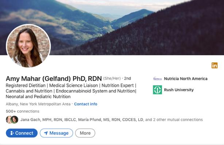
Task: Click the Amy Mahar (Gelfand) PhD, RDN name
Action: [54, 79]
